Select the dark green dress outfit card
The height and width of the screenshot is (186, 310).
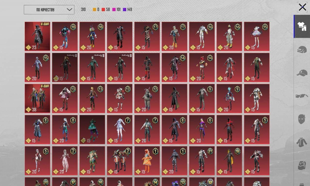click(92, 130)
